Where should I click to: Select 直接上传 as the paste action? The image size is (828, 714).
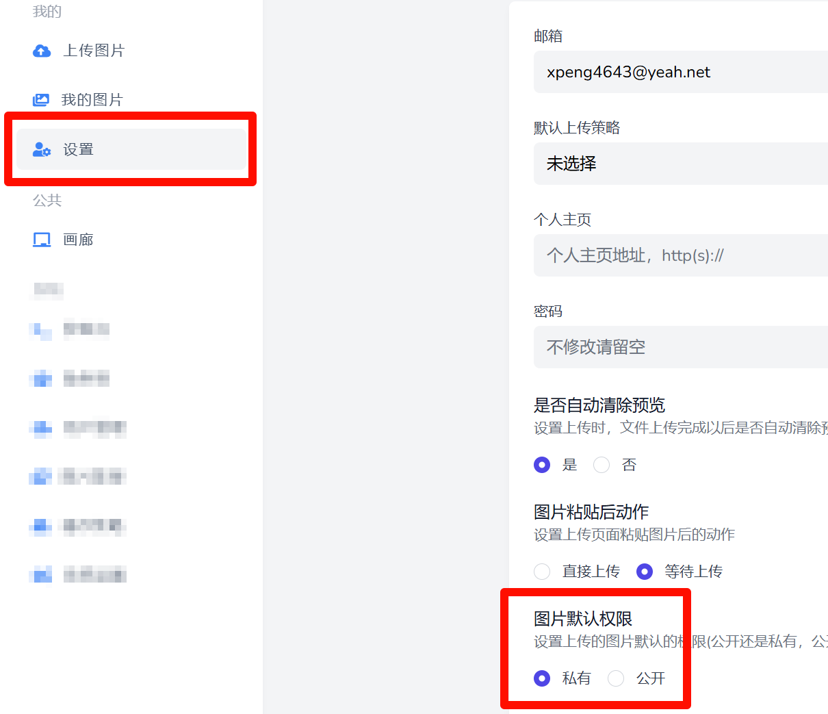542,571
